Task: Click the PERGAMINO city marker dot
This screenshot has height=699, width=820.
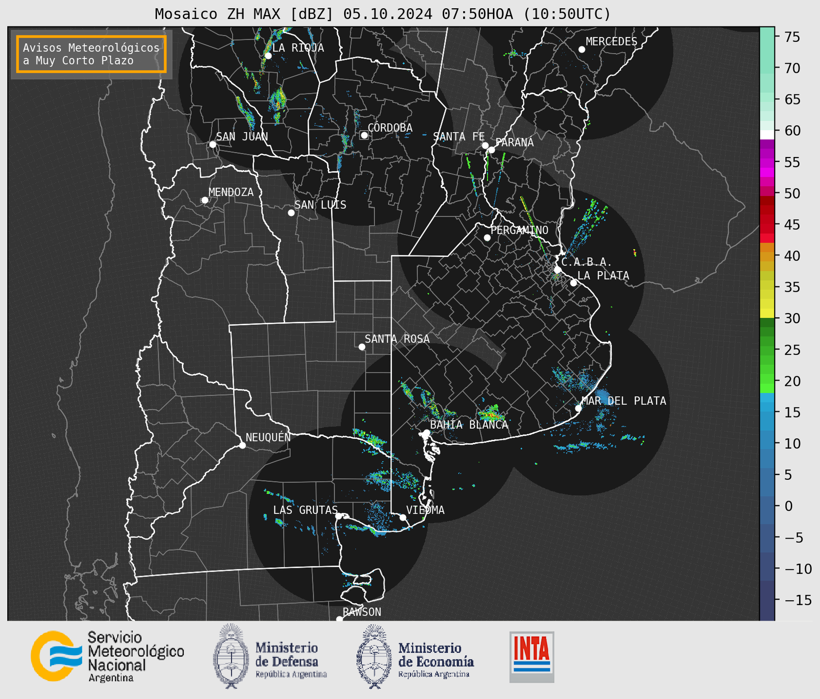Action: (487, 238)
